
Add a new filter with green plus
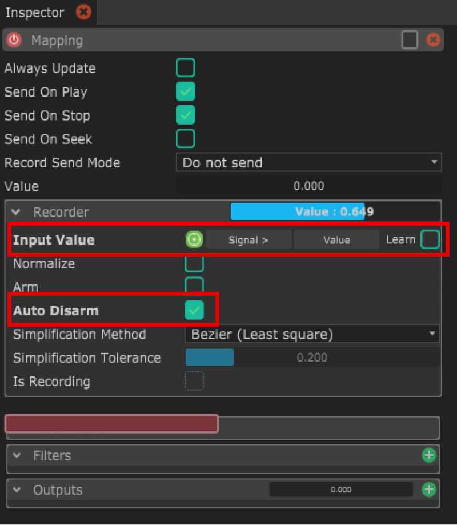coord(428,455)
